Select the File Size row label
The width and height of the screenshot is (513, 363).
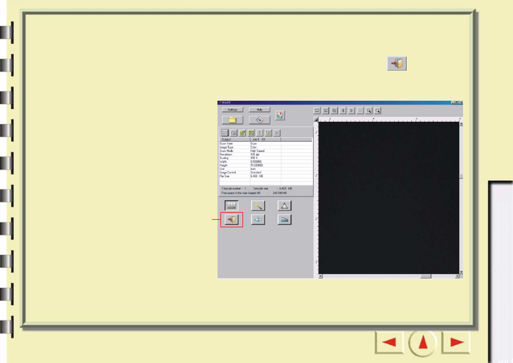point(225,176)
